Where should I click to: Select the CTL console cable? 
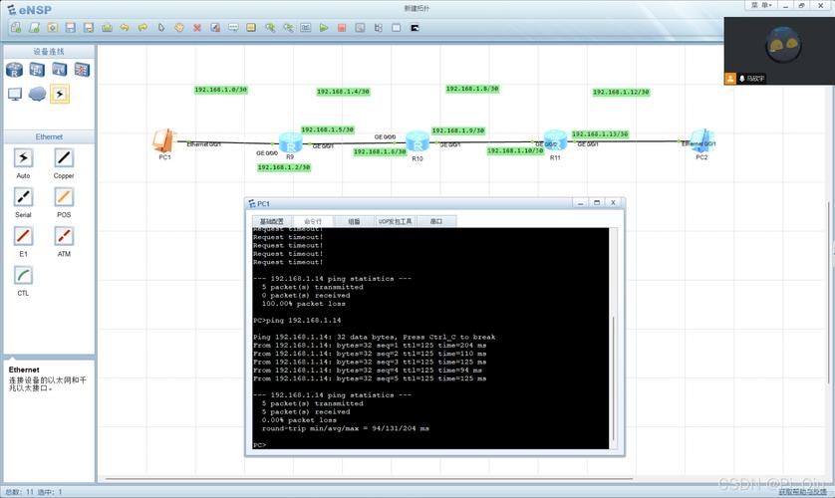click(x=23, y=275)
